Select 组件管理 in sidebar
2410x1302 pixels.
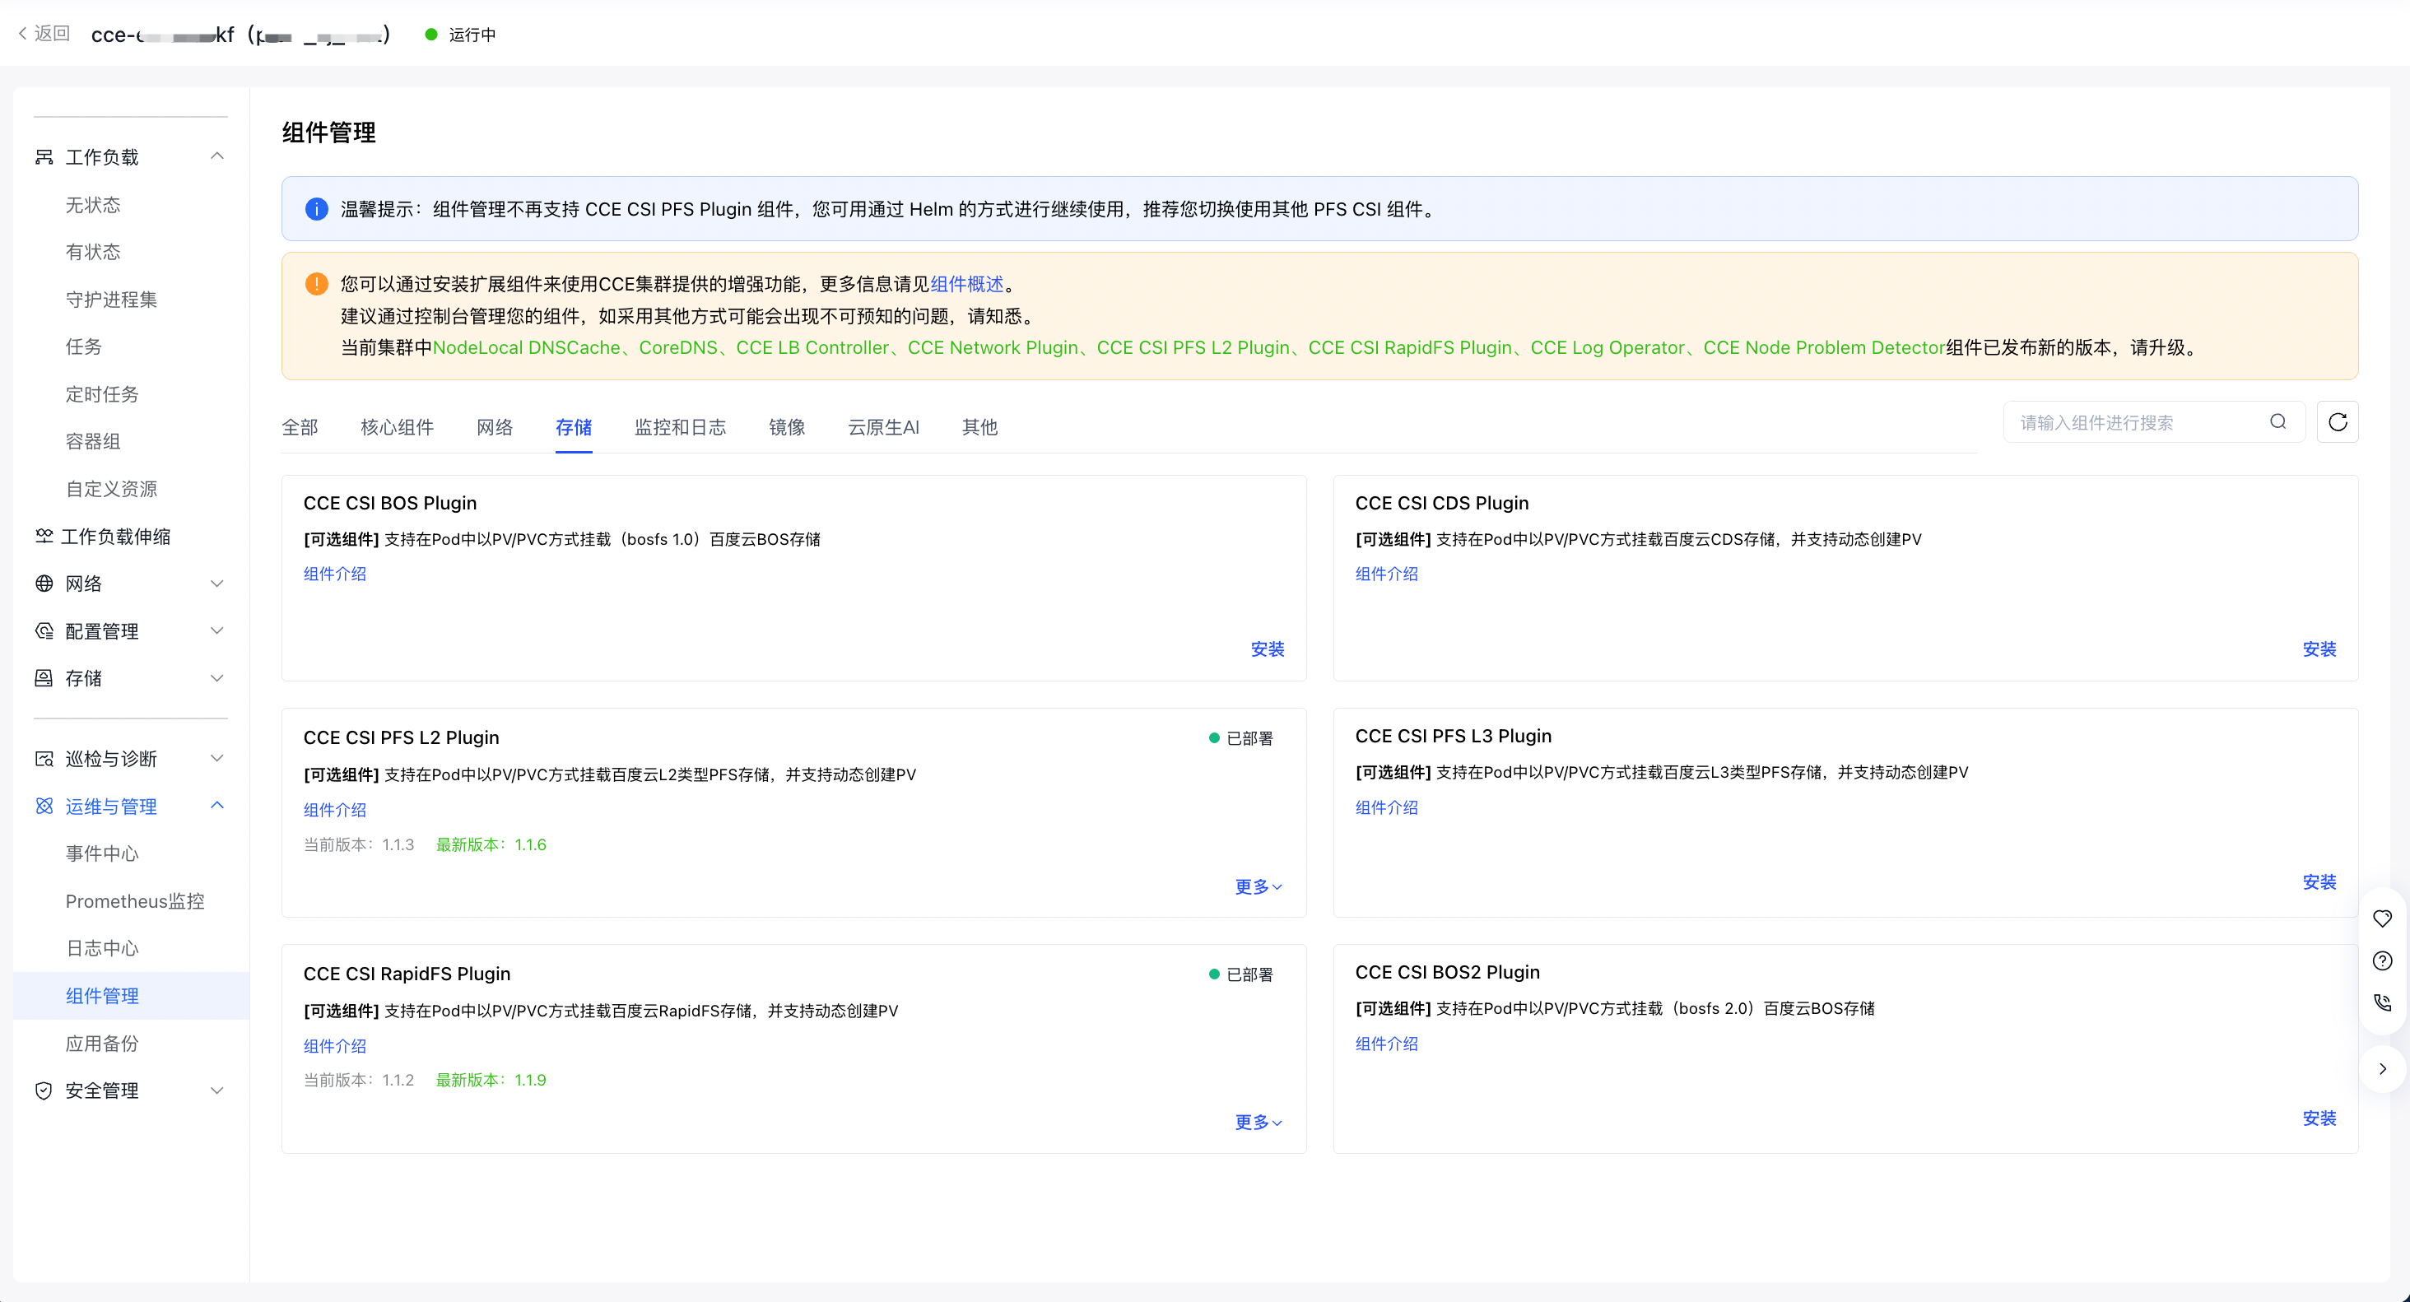tap(131, 996)
